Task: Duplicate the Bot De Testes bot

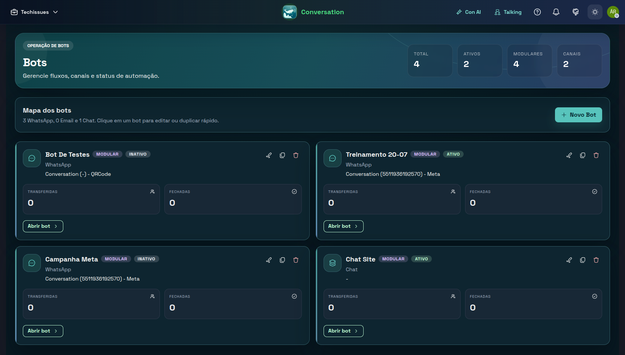Action: click(x=282, y=155)
